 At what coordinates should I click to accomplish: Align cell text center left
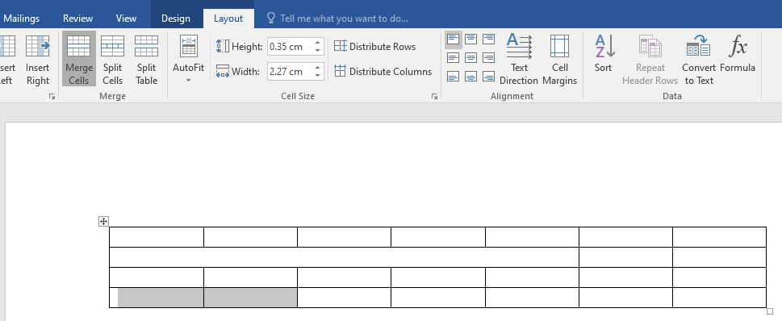pyautogui.click(x=453, y=58)
